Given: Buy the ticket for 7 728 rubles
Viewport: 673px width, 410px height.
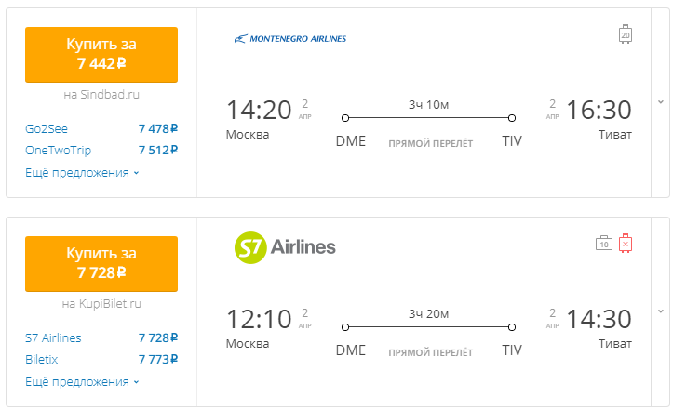Looking at the screenshot, I should pos(101,264).
